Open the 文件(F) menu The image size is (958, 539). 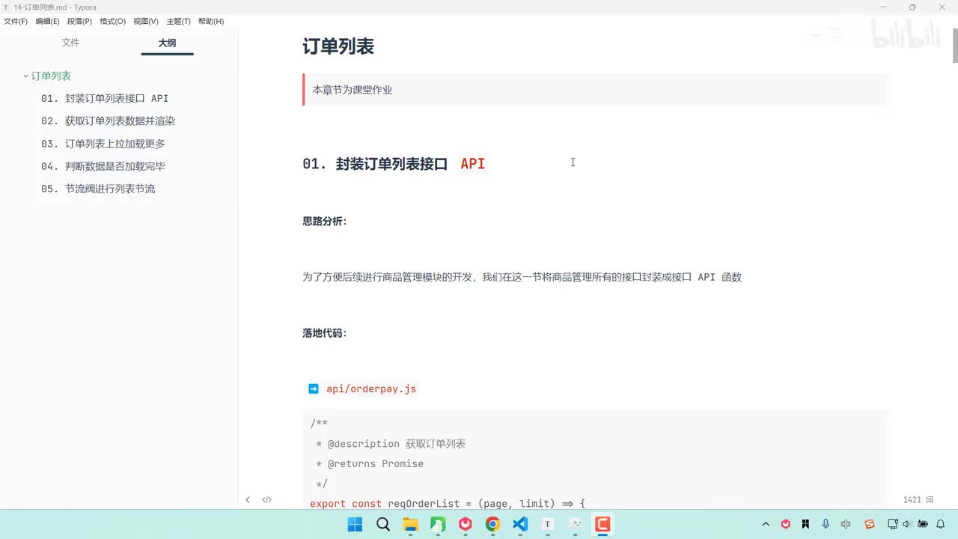(16, 22)
